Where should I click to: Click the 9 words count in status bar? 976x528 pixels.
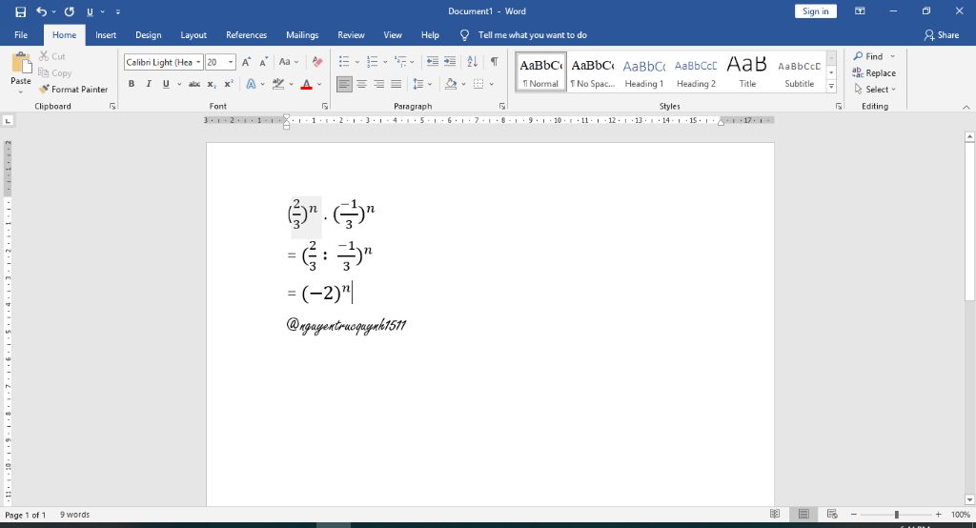[x=74, y=515]
